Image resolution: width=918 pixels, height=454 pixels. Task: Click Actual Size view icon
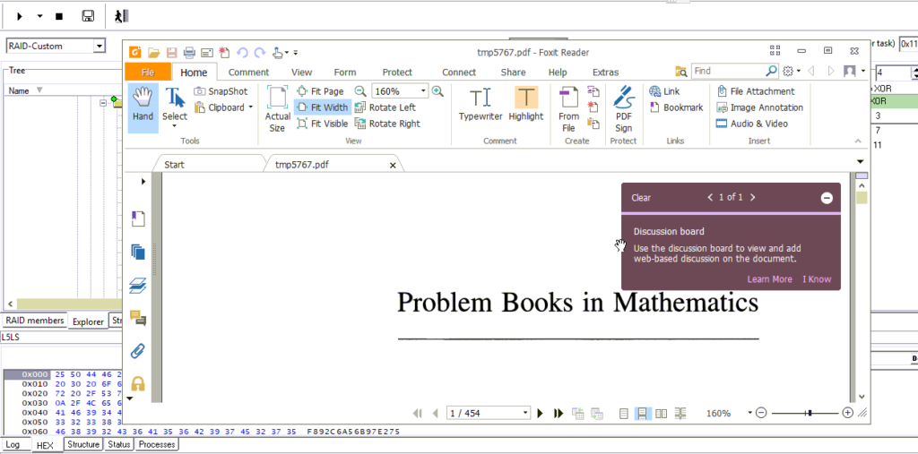[x=278, y=109]
